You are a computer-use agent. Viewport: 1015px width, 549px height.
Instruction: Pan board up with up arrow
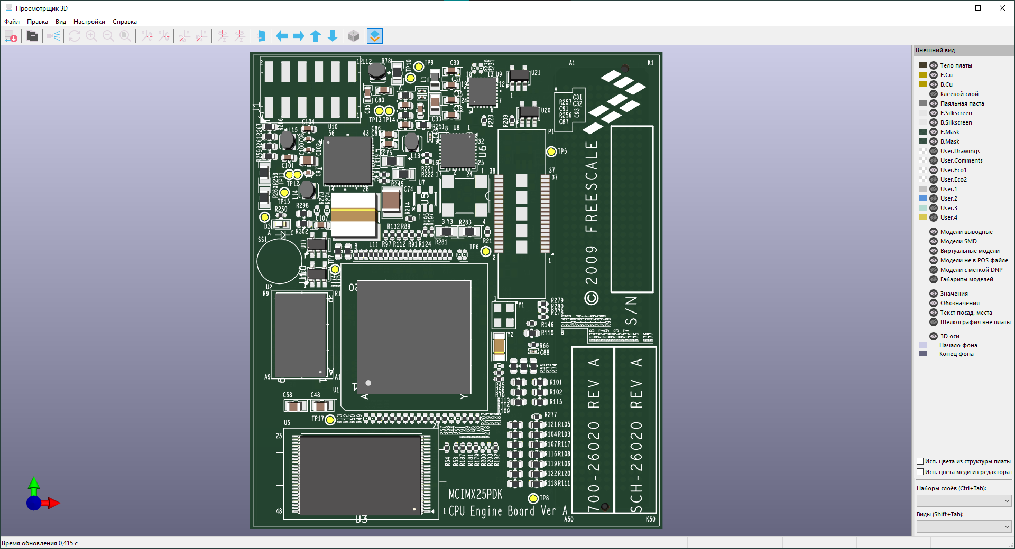click(x=316, y=36)
